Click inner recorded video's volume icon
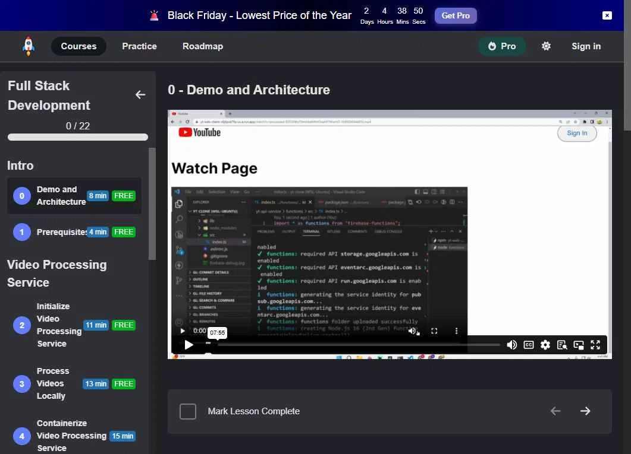Screen dimensions: 631x454 point(413,331)
